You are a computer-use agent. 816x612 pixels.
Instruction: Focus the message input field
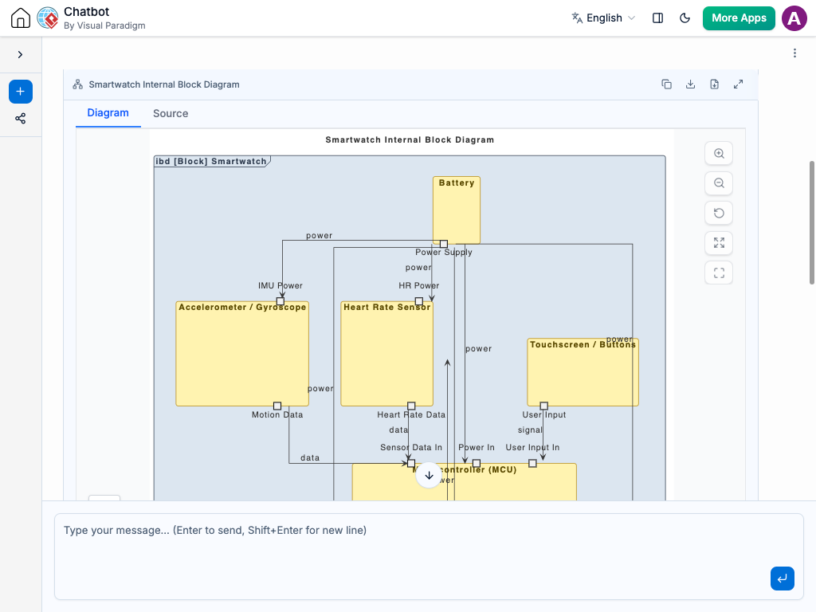[x=429, y=556]
